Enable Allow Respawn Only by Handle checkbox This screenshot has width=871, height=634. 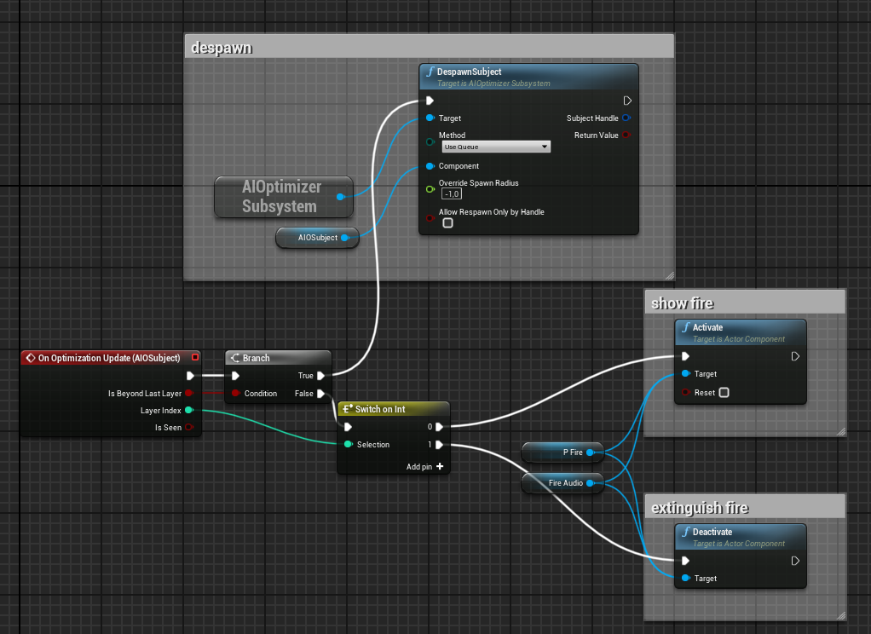(447, 223)
